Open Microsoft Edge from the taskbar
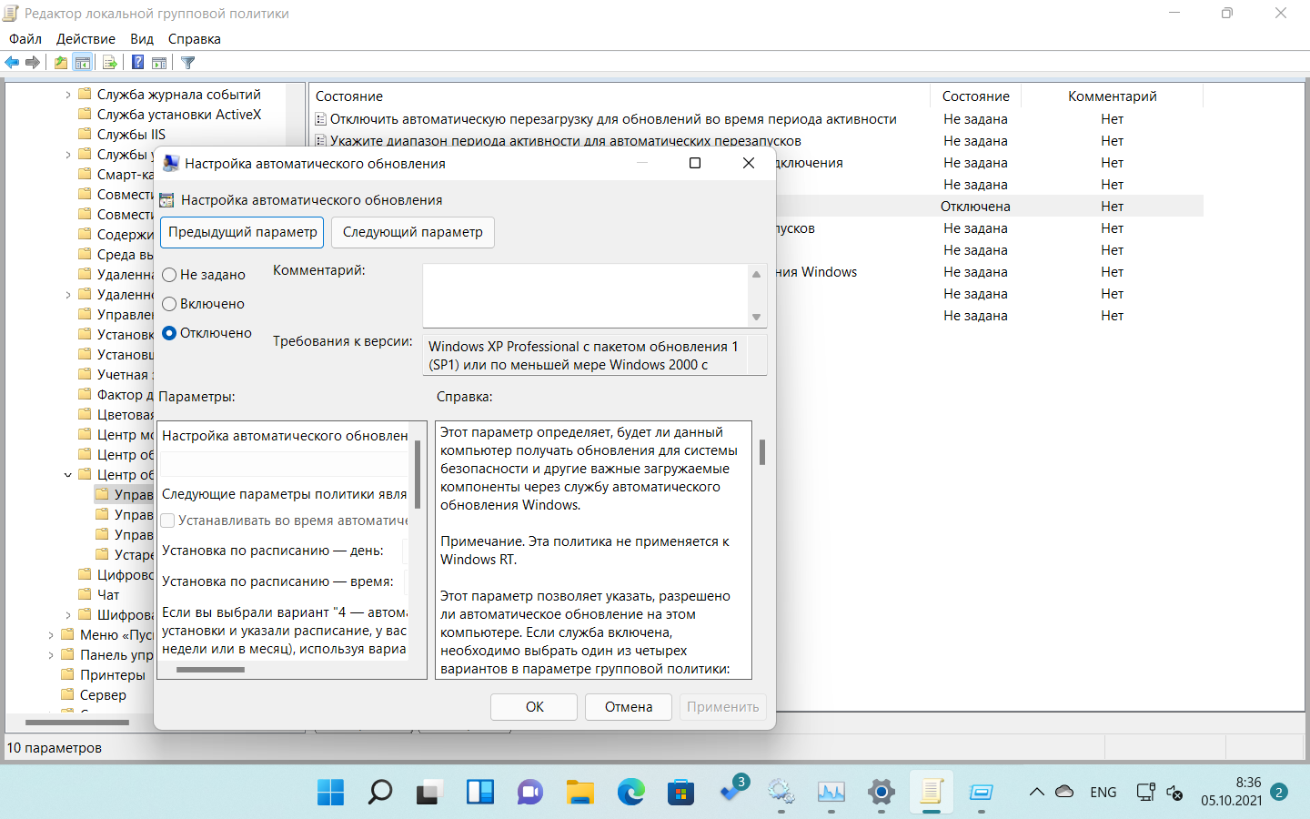 [x=630, y=792]
